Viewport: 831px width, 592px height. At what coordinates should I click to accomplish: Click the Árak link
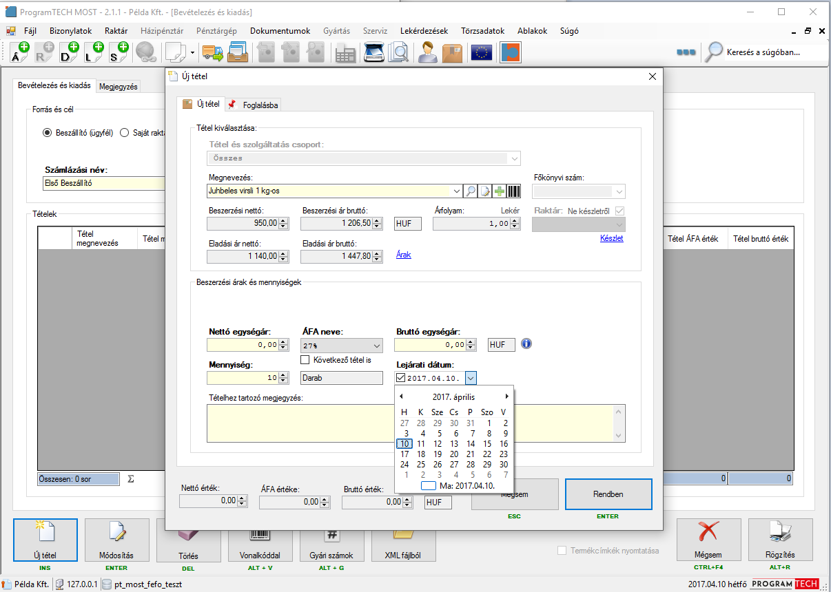(404, 255)
